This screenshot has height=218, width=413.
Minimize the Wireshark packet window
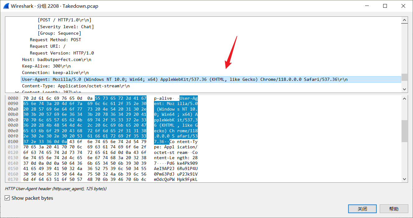366,6
